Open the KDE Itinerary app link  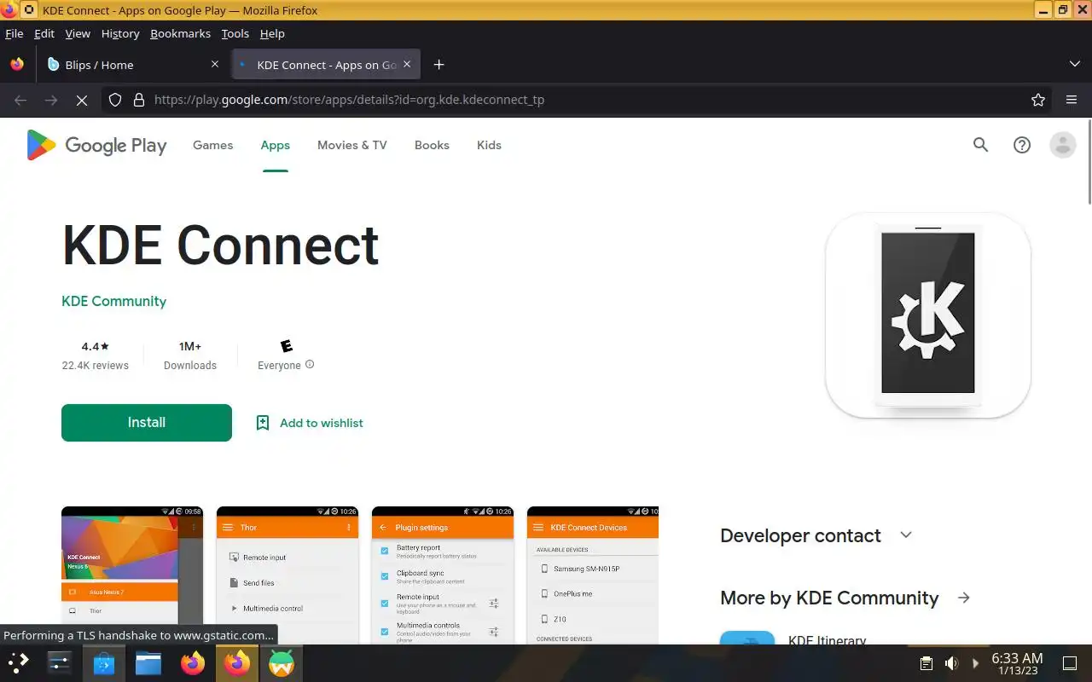pyautogui.click(x=828, y=641)
